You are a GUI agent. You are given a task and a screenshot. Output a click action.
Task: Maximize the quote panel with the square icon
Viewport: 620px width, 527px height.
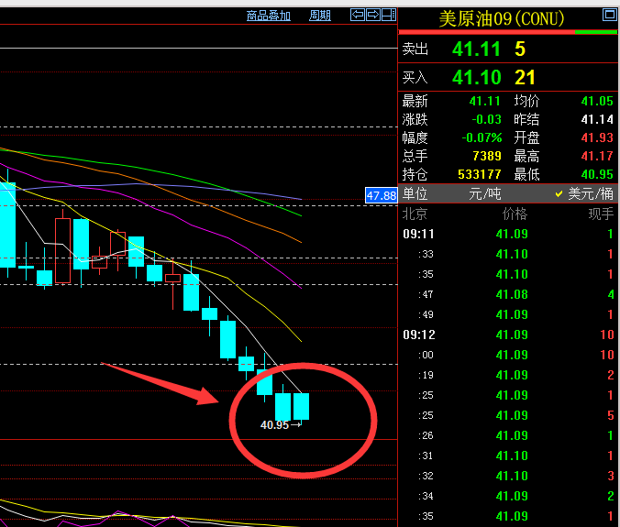click(x=608, y=15)
